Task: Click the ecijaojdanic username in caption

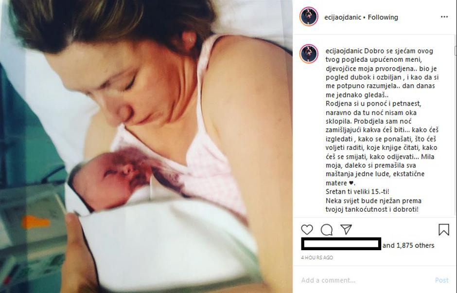Action: pos(344,51)
